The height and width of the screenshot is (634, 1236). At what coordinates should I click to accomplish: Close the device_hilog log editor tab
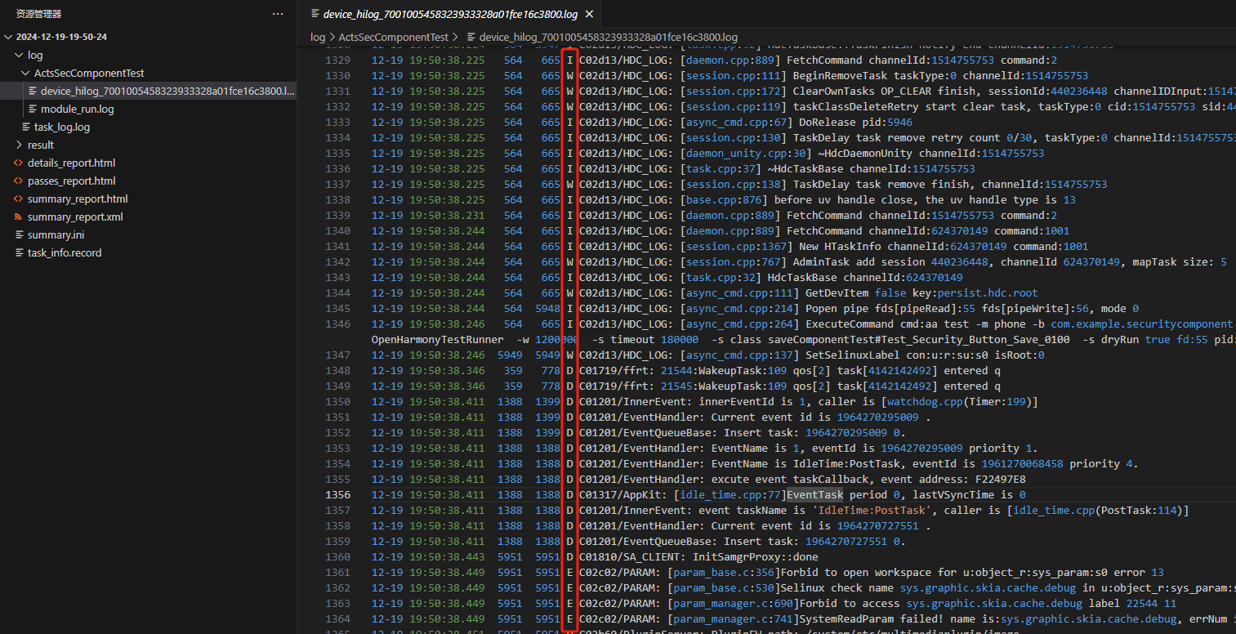coord(590,14)
